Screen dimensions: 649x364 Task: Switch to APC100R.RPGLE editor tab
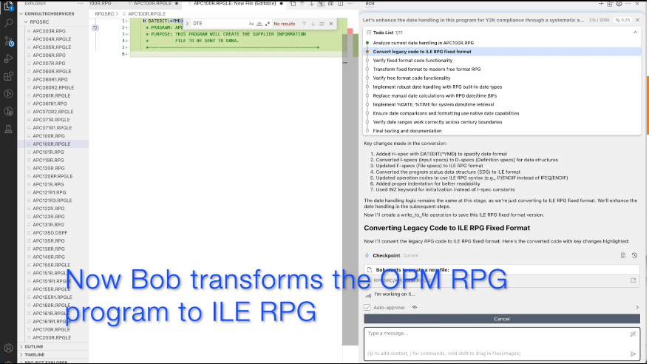click(x=152, y=3)
